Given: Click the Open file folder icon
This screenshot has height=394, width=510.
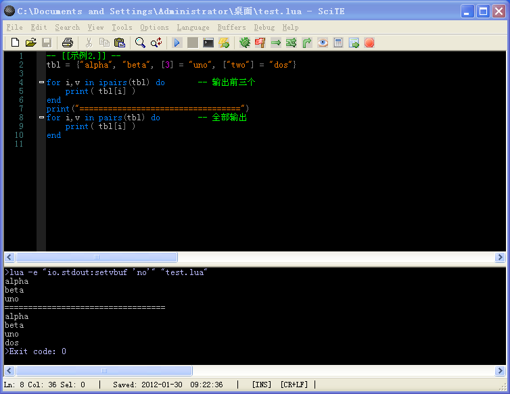Looking at the screenshot, I should (x=30, y=43).
